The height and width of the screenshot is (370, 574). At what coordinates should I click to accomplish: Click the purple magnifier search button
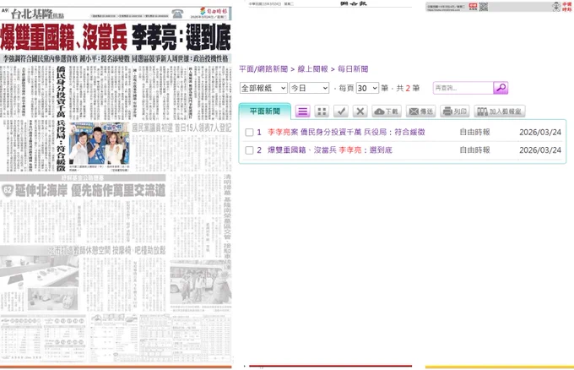point(501,88)
